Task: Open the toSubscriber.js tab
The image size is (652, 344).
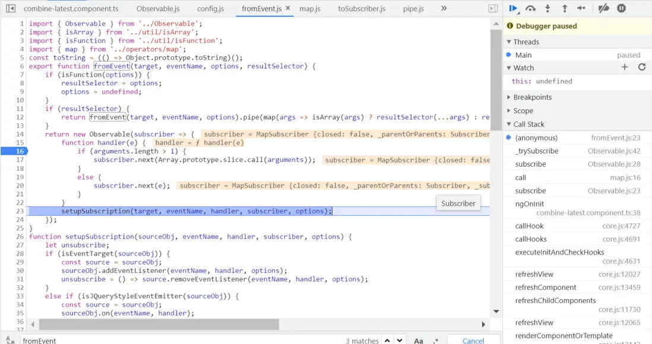Action: [361, 9]
